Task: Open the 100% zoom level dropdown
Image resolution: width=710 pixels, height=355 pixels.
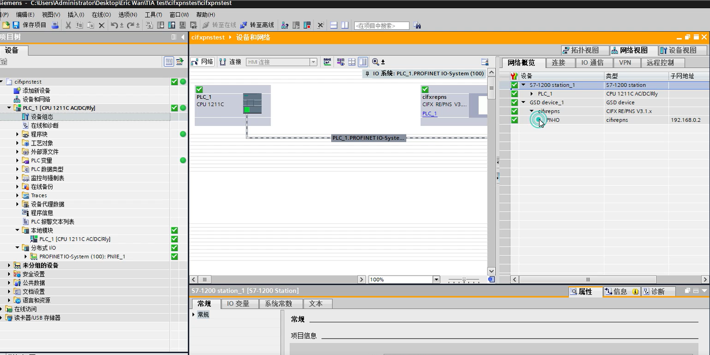Action: 436,280
